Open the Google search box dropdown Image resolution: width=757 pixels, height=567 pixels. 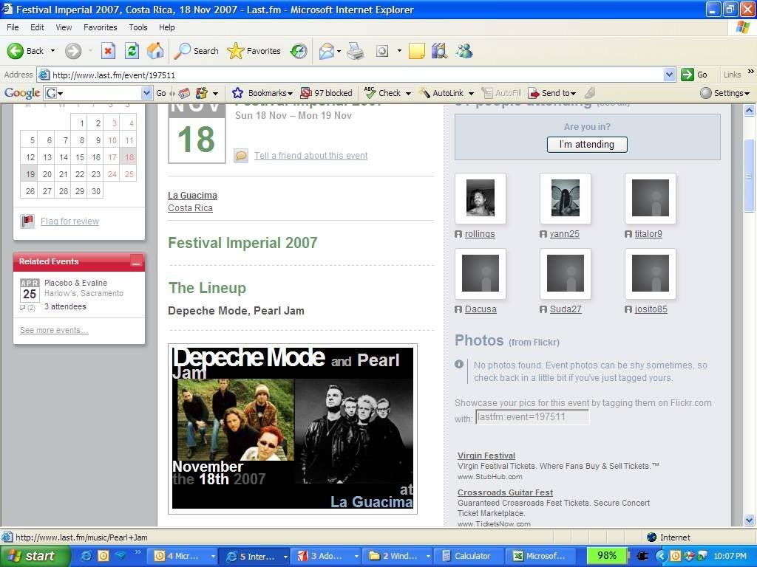[x=146, y=93]
